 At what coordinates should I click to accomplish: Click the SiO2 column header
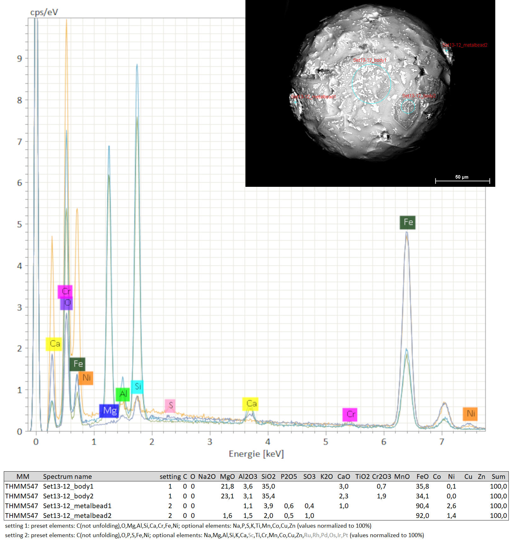click(268, 476)
